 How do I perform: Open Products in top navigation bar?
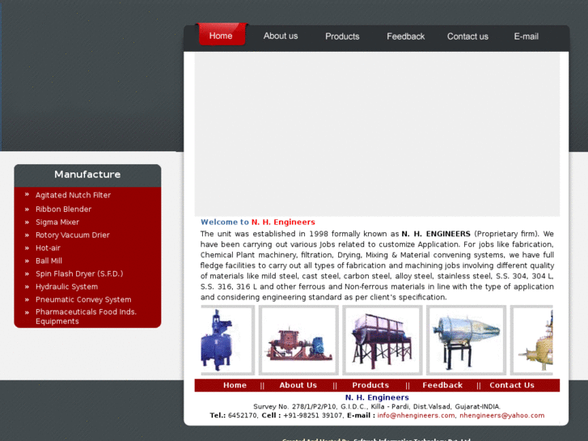[342, 36]
